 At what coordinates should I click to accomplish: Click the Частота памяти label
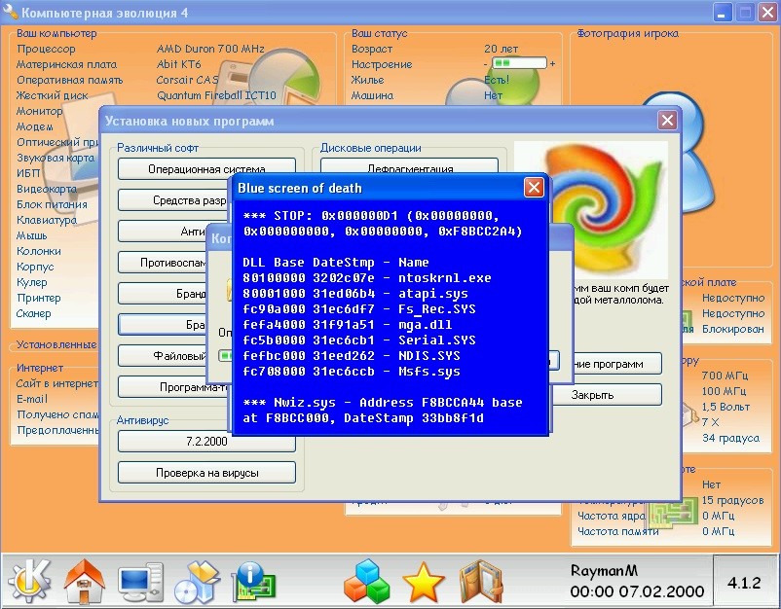click(618, 531)
